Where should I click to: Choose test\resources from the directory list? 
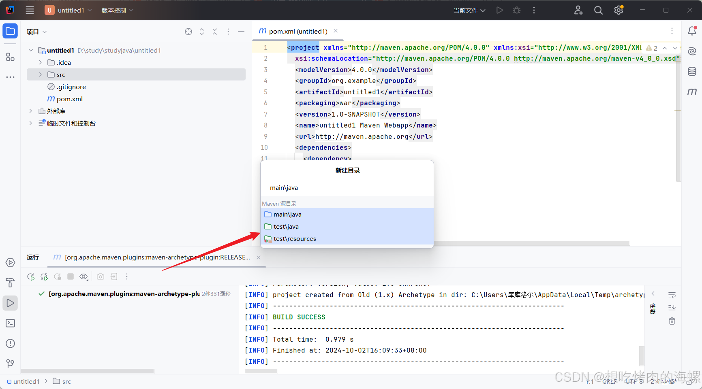[347, 238]
